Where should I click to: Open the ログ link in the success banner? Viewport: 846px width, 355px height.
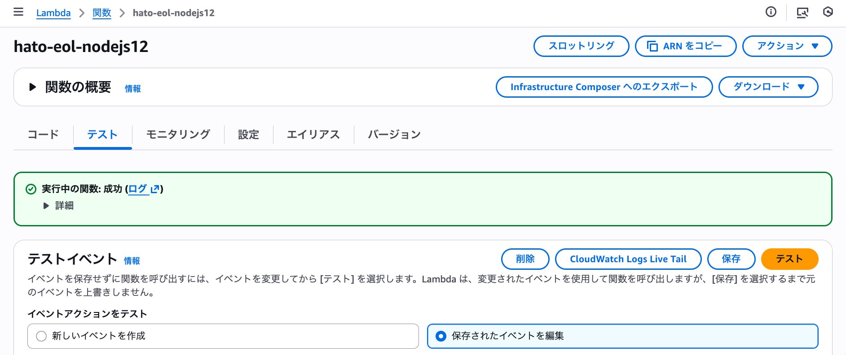click(x=138, y=189)
